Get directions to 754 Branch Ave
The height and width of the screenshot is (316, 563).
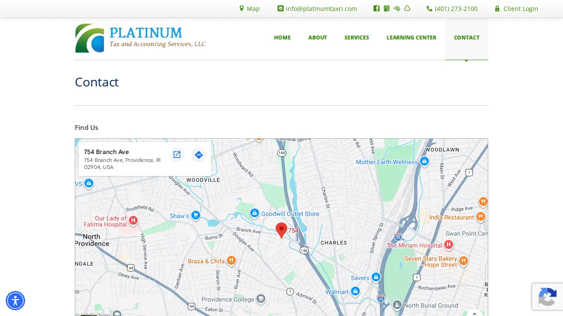coord(198,154)
